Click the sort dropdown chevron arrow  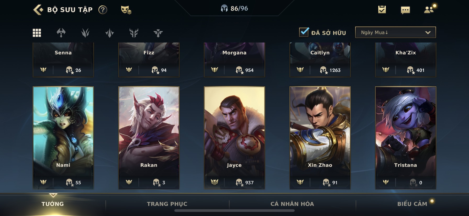[428, 33]
